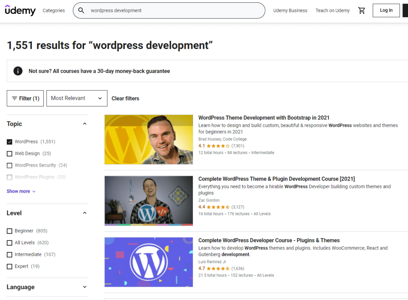Enable the All Levels filter
This screenshot has width=408, height=300.
click(x=9, y=242)
